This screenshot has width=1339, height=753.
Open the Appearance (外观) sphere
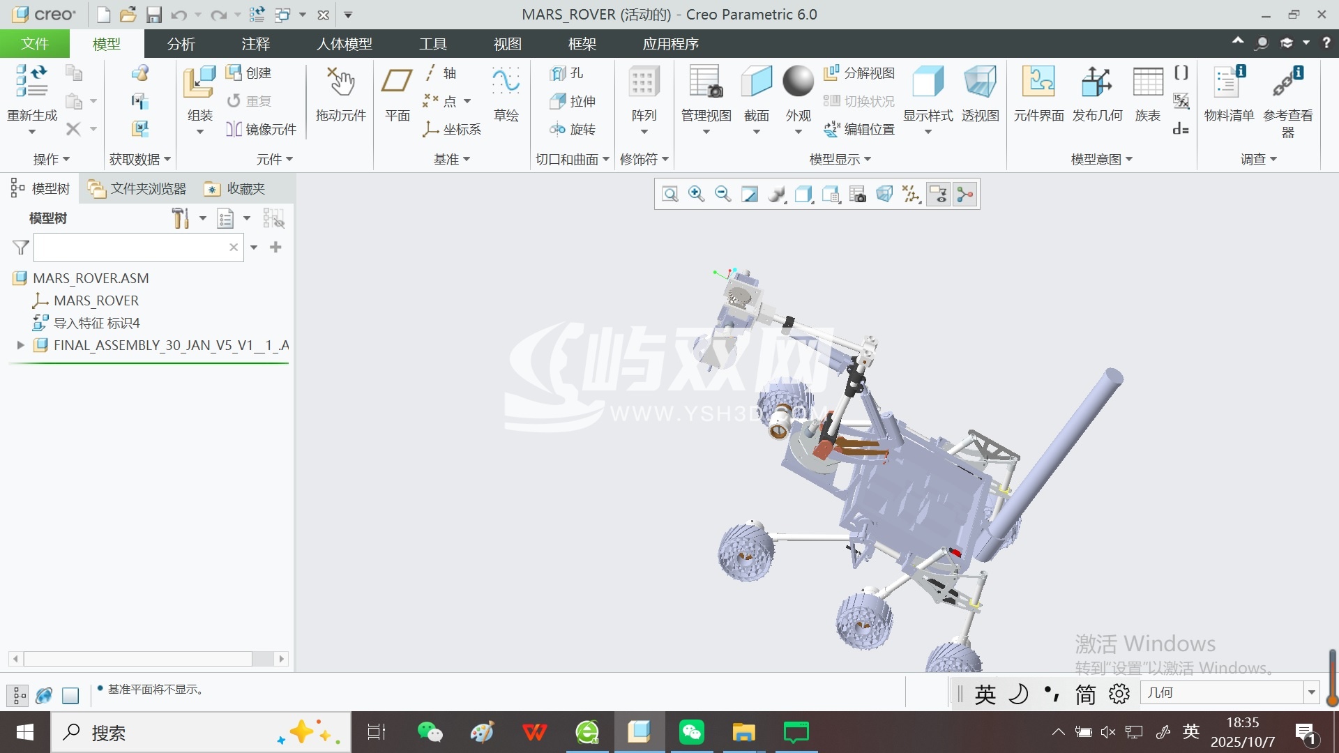(798, 81)
